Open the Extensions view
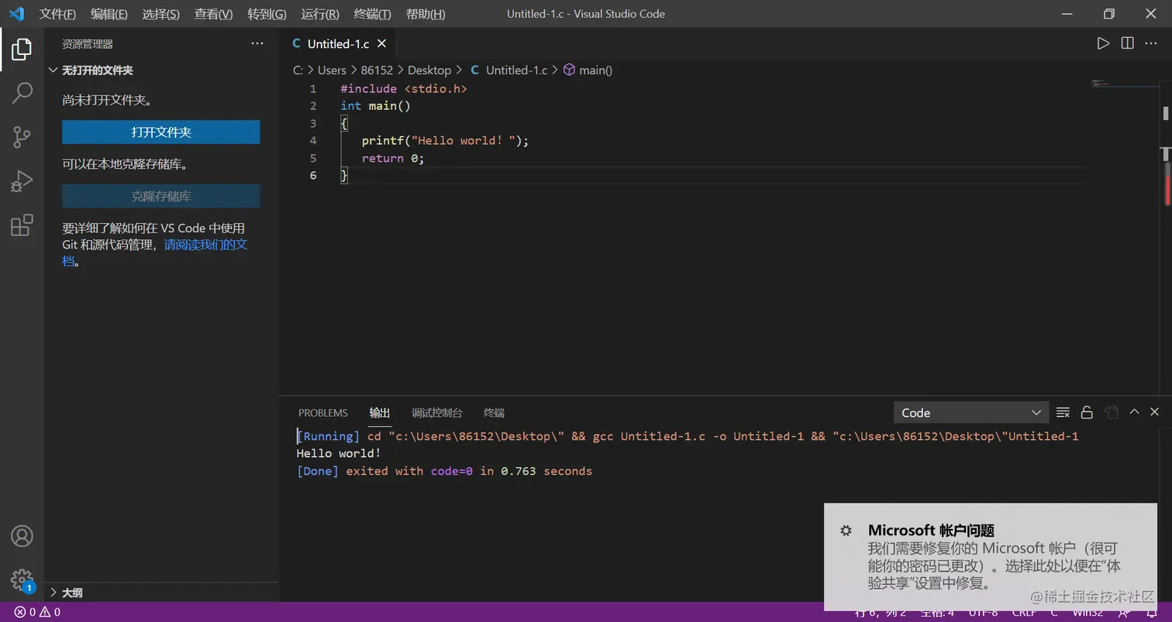 tap(22, 225)
